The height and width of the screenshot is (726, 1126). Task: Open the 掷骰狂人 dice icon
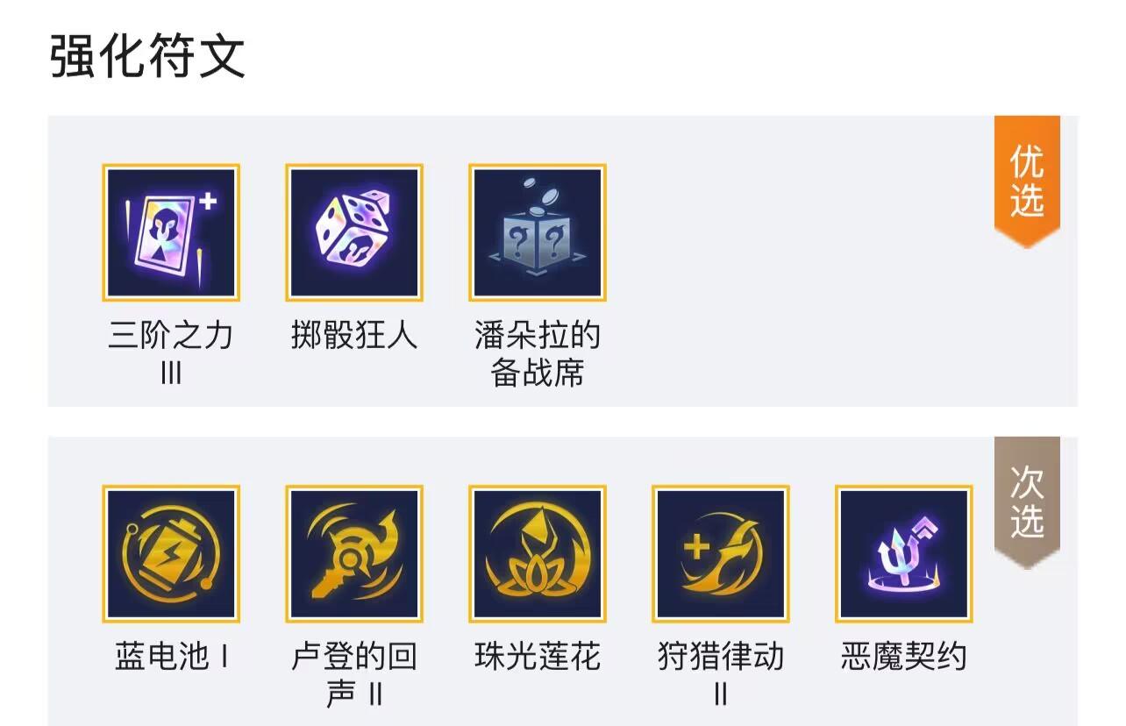pos(354,232)
